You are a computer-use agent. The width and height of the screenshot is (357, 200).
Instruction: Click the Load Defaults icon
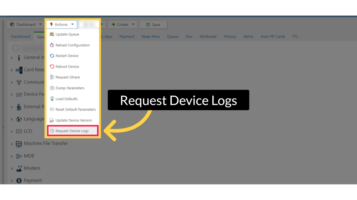tap(52, 99)
